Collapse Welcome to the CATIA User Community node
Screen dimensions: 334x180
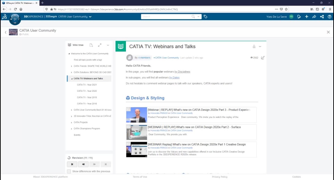tap(69, 54)
